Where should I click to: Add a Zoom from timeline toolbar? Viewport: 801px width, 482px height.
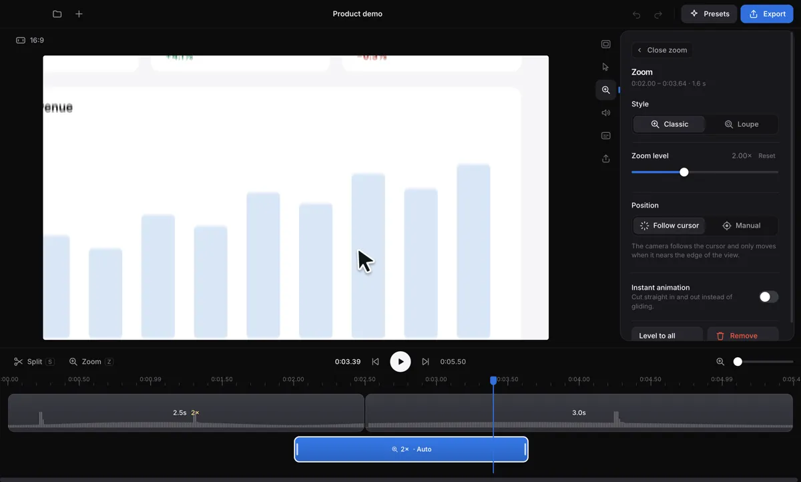(91, 362)
